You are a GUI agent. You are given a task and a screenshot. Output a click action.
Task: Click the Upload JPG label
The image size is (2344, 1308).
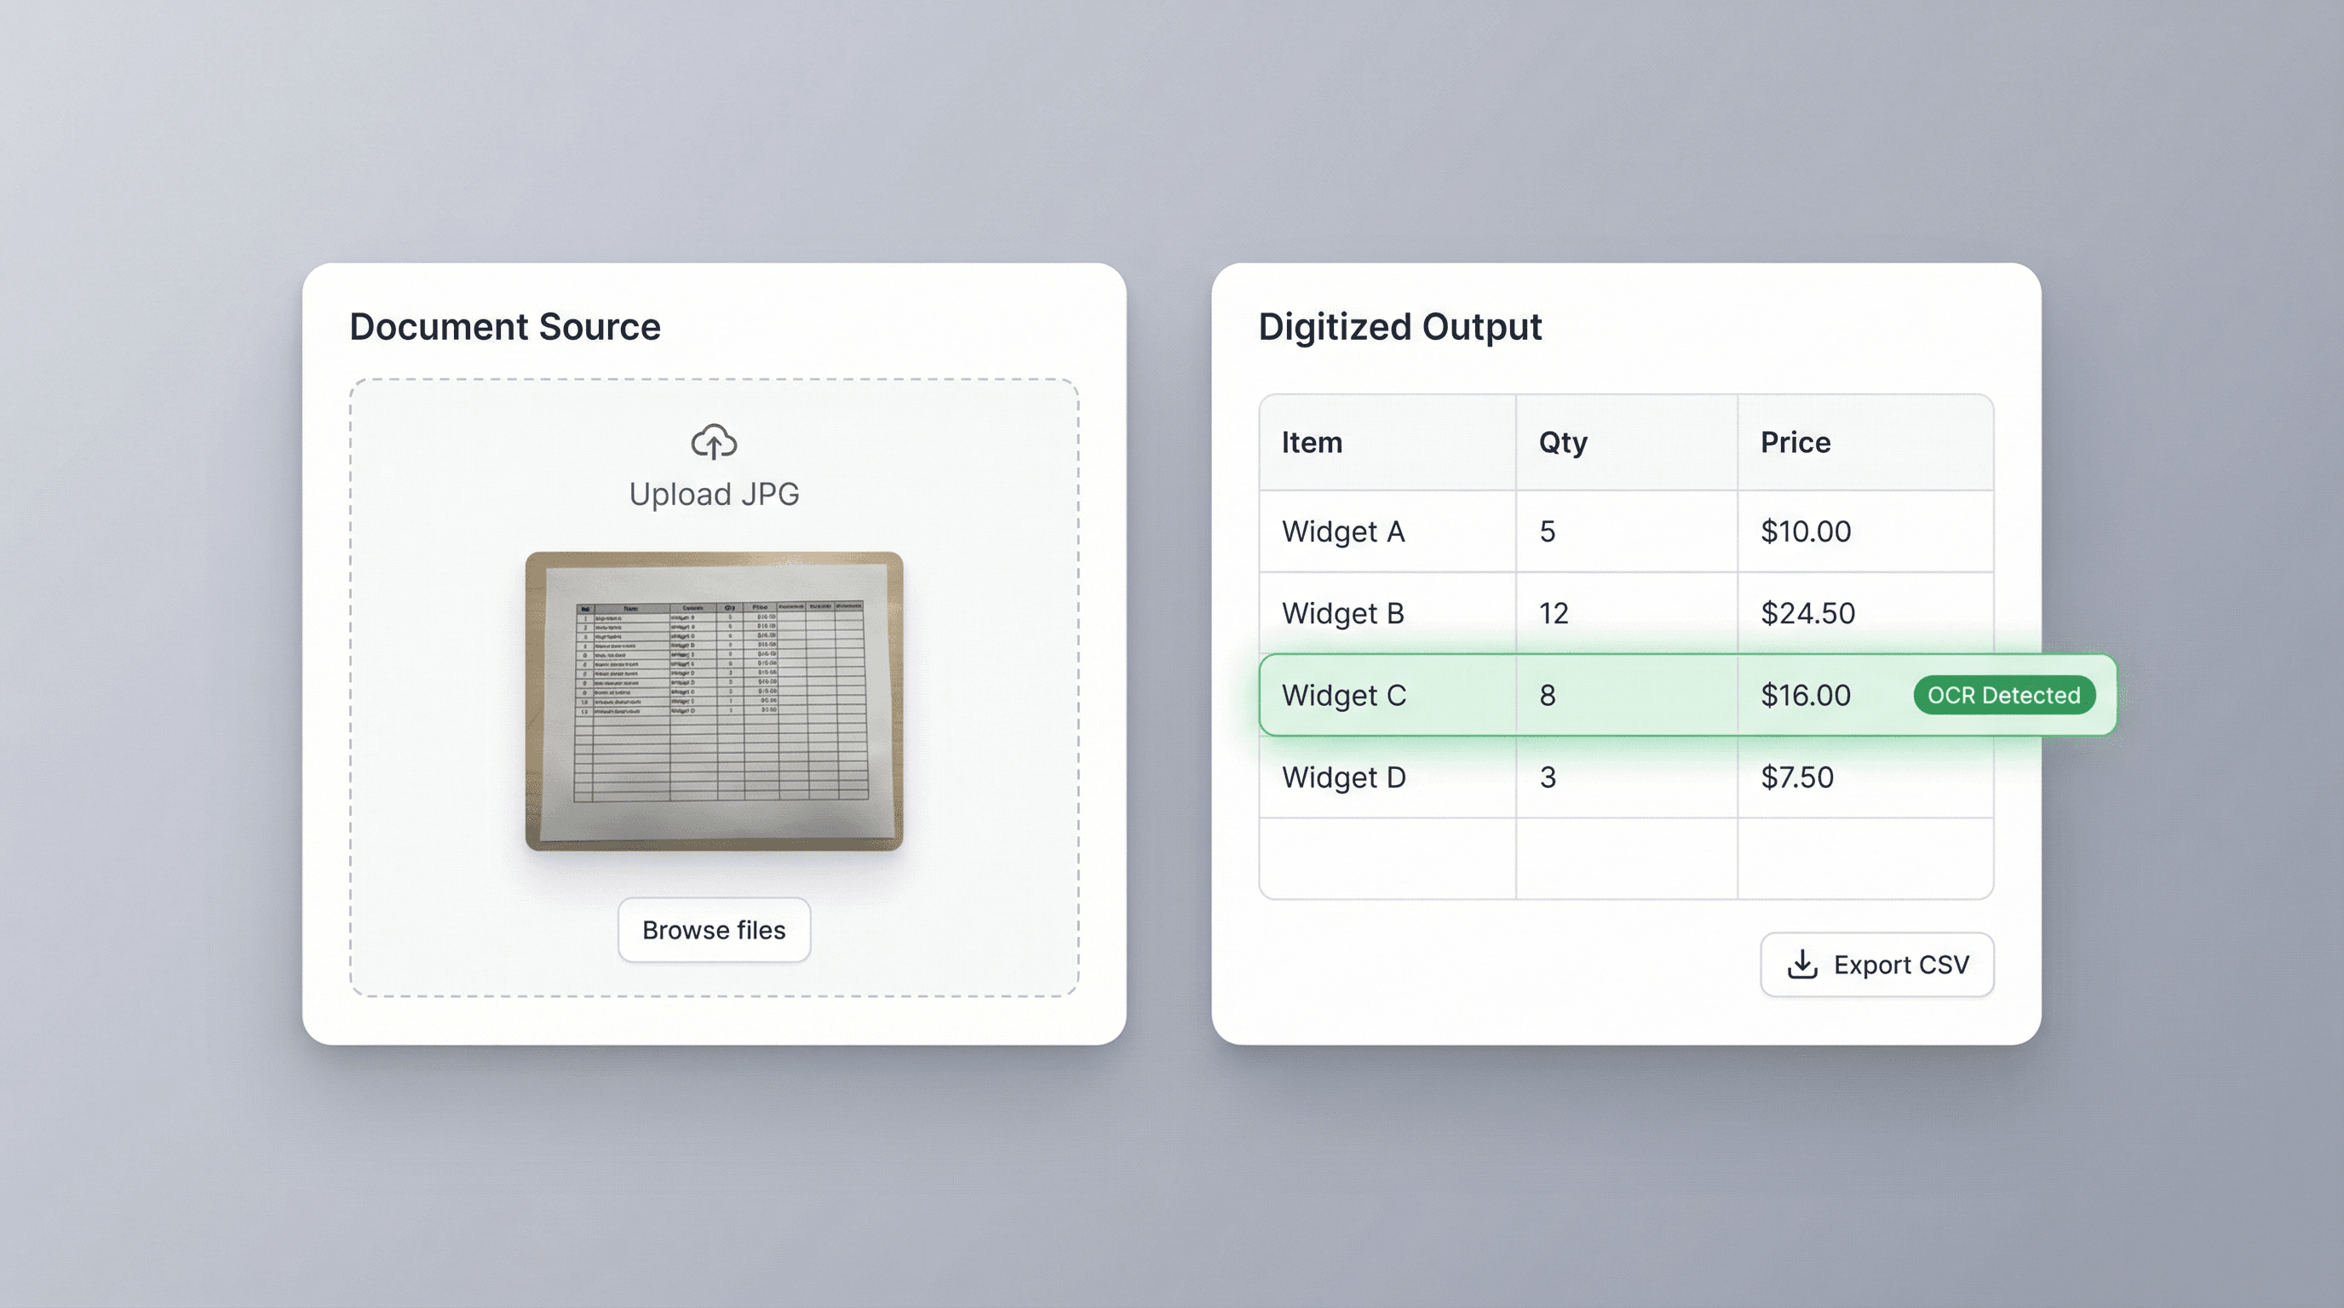click(x=715, y=494)
